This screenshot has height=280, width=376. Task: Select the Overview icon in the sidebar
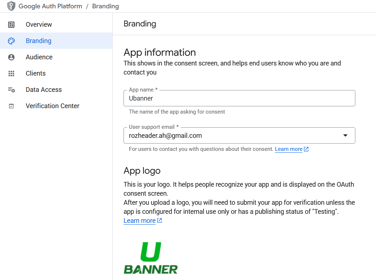(x=11, y=24)
